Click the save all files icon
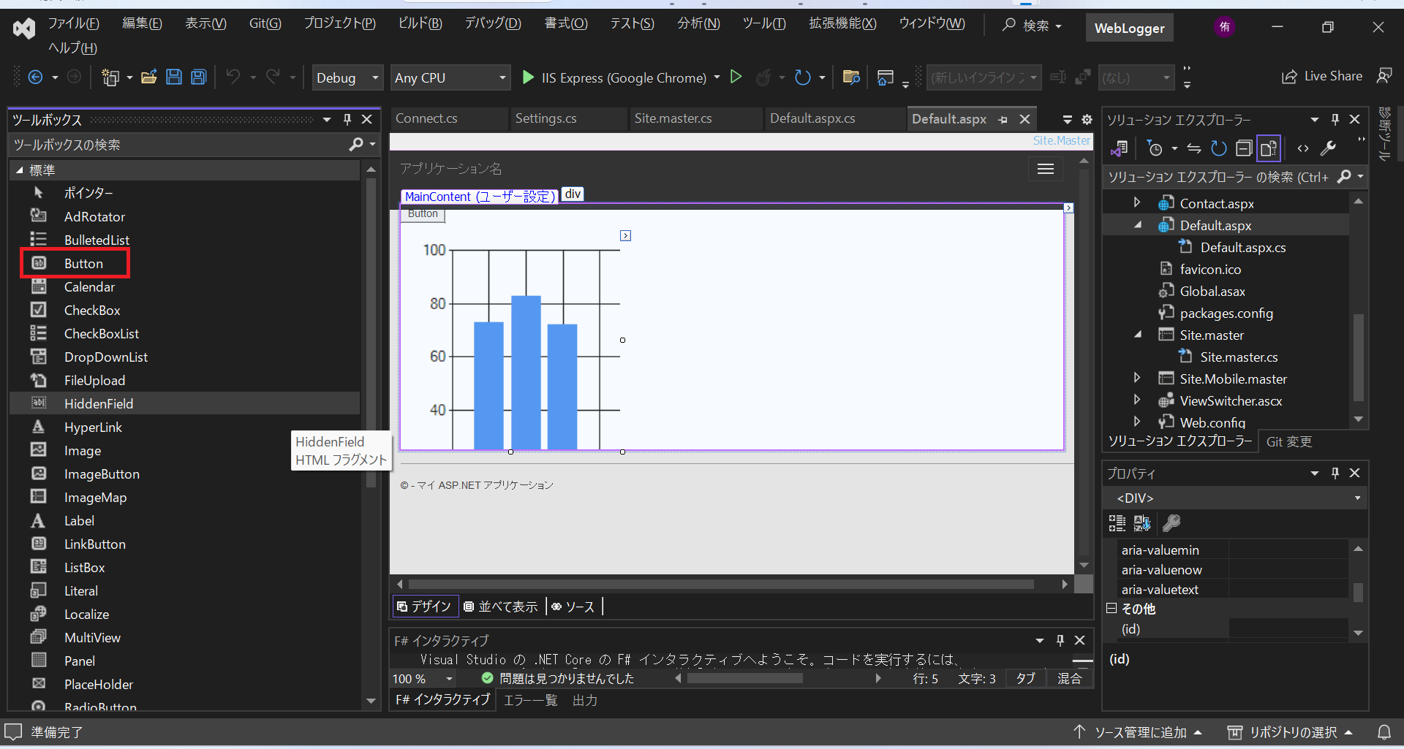Screen dimensions: 1404x749 (197, 77)
